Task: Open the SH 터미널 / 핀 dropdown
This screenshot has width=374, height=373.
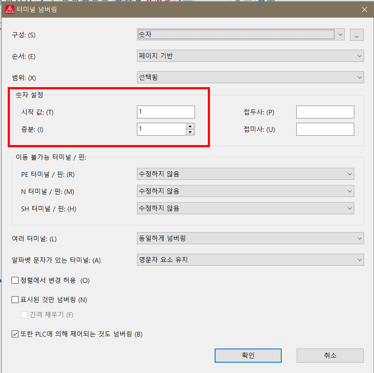Action: tap(246, 208)
